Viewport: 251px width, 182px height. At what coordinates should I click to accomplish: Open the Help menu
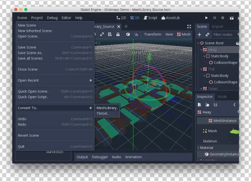[x=79, y=18]
